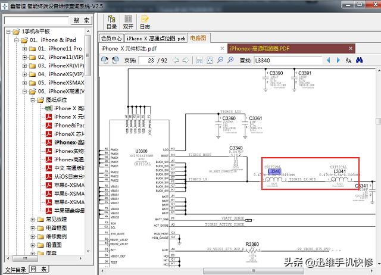
Task: Switch to the 电路图 tab
Action: pos(198,38)
